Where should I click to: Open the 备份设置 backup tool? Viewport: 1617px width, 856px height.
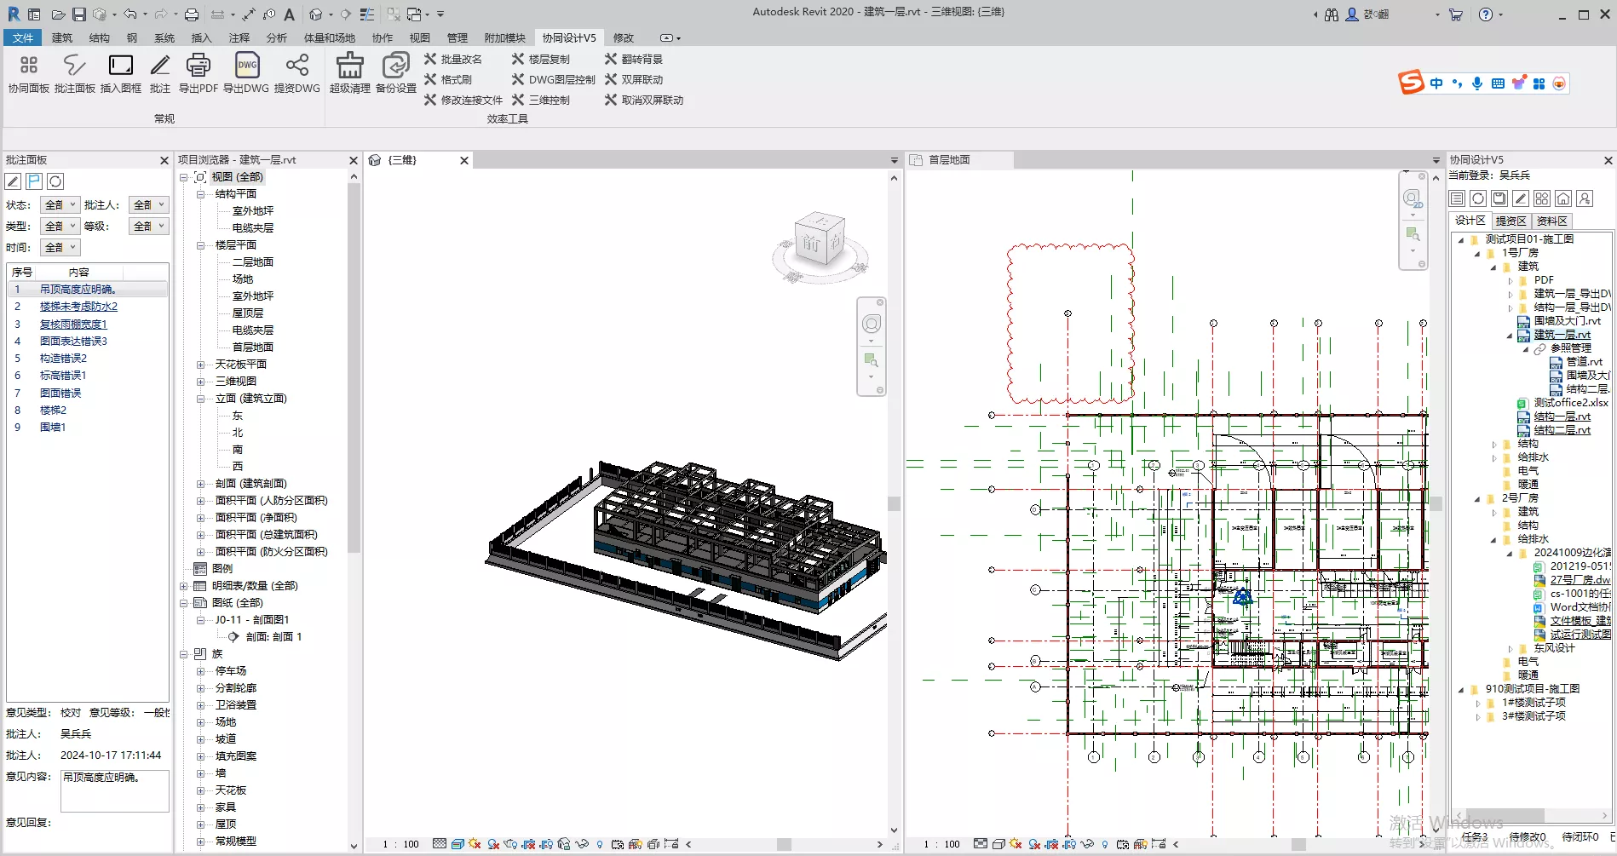click(396, 73)
